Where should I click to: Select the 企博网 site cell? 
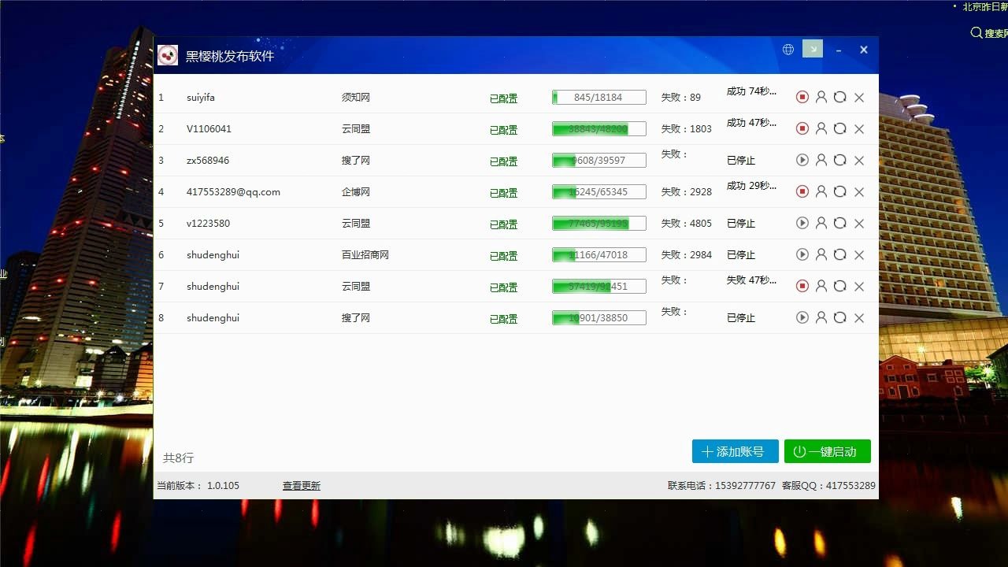356,192
